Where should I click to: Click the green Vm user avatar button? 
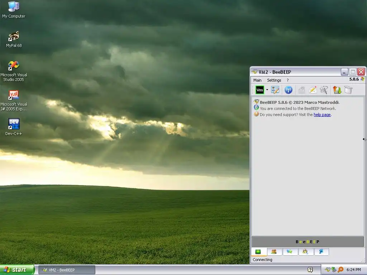point(259,90)
